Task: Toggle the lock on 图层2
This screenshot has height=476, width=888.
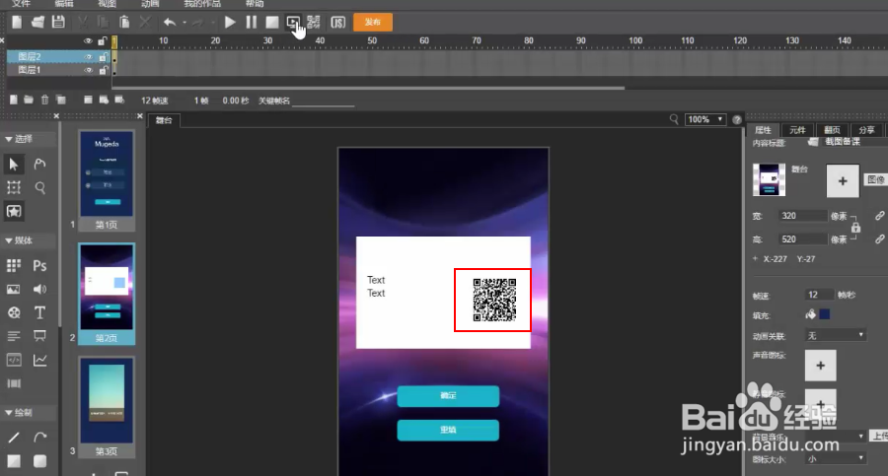Action: (x=103, y=56)
